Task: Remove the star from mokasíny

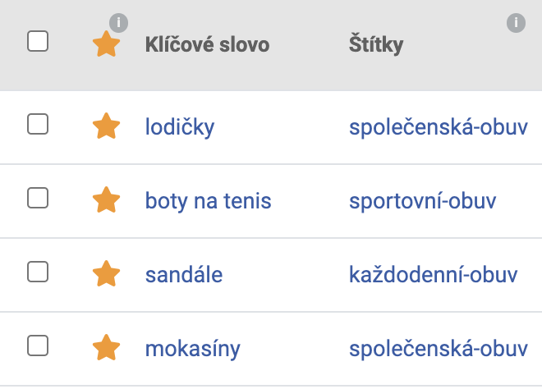Action: tap(107, 347)
